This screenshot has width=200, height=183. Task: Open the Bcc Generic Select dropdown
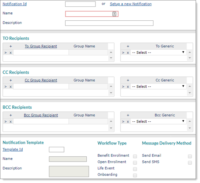tap(159, 121)
